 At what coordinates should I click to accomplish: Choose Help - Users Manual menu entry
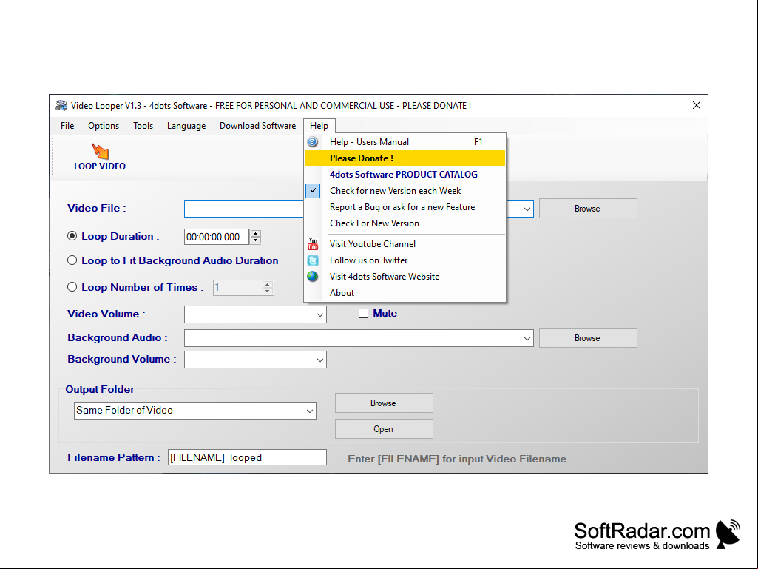(x=405, y=142)
